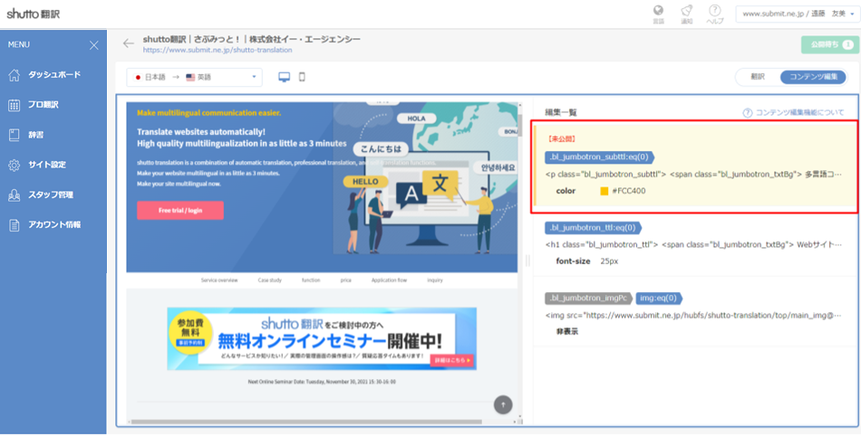
Task: Click the preview horizontal scrollbar
Action: pos(306,422)
